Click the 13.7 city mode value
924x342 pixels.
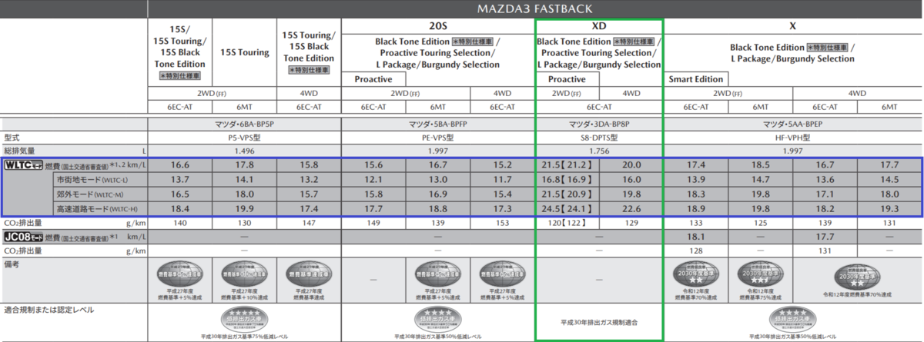180,179
